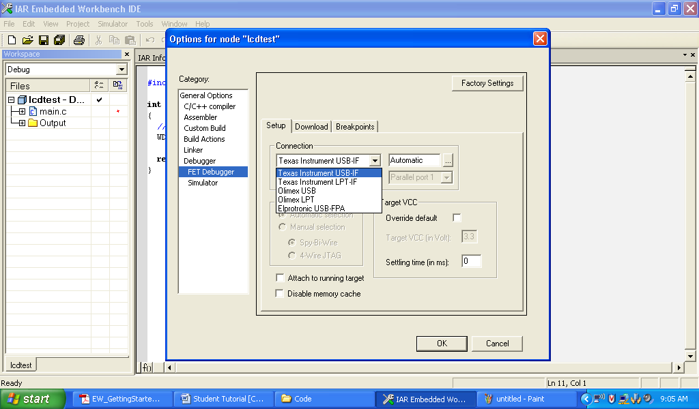The width and height of the screenshot is (699, 409).
Task: Choose Texas Instrument LPT-IF from the list
Action: pyautogui.click(x=329, y=181)
